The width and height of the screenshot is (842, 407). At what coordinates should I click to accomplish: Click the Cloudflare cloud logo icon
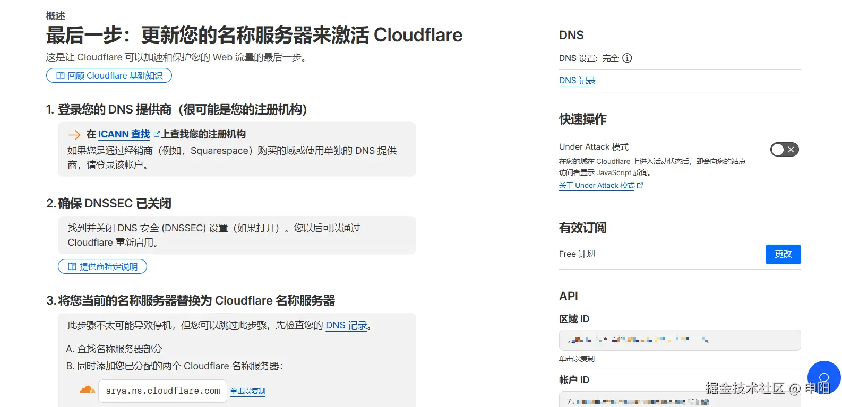[x=87, y=390]
